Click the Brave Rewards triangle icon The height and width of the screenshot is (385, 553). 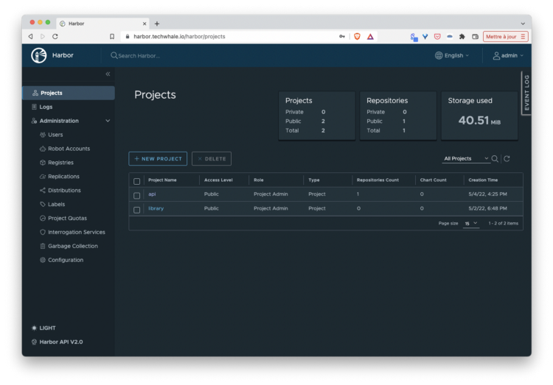[x=370, y=36]
